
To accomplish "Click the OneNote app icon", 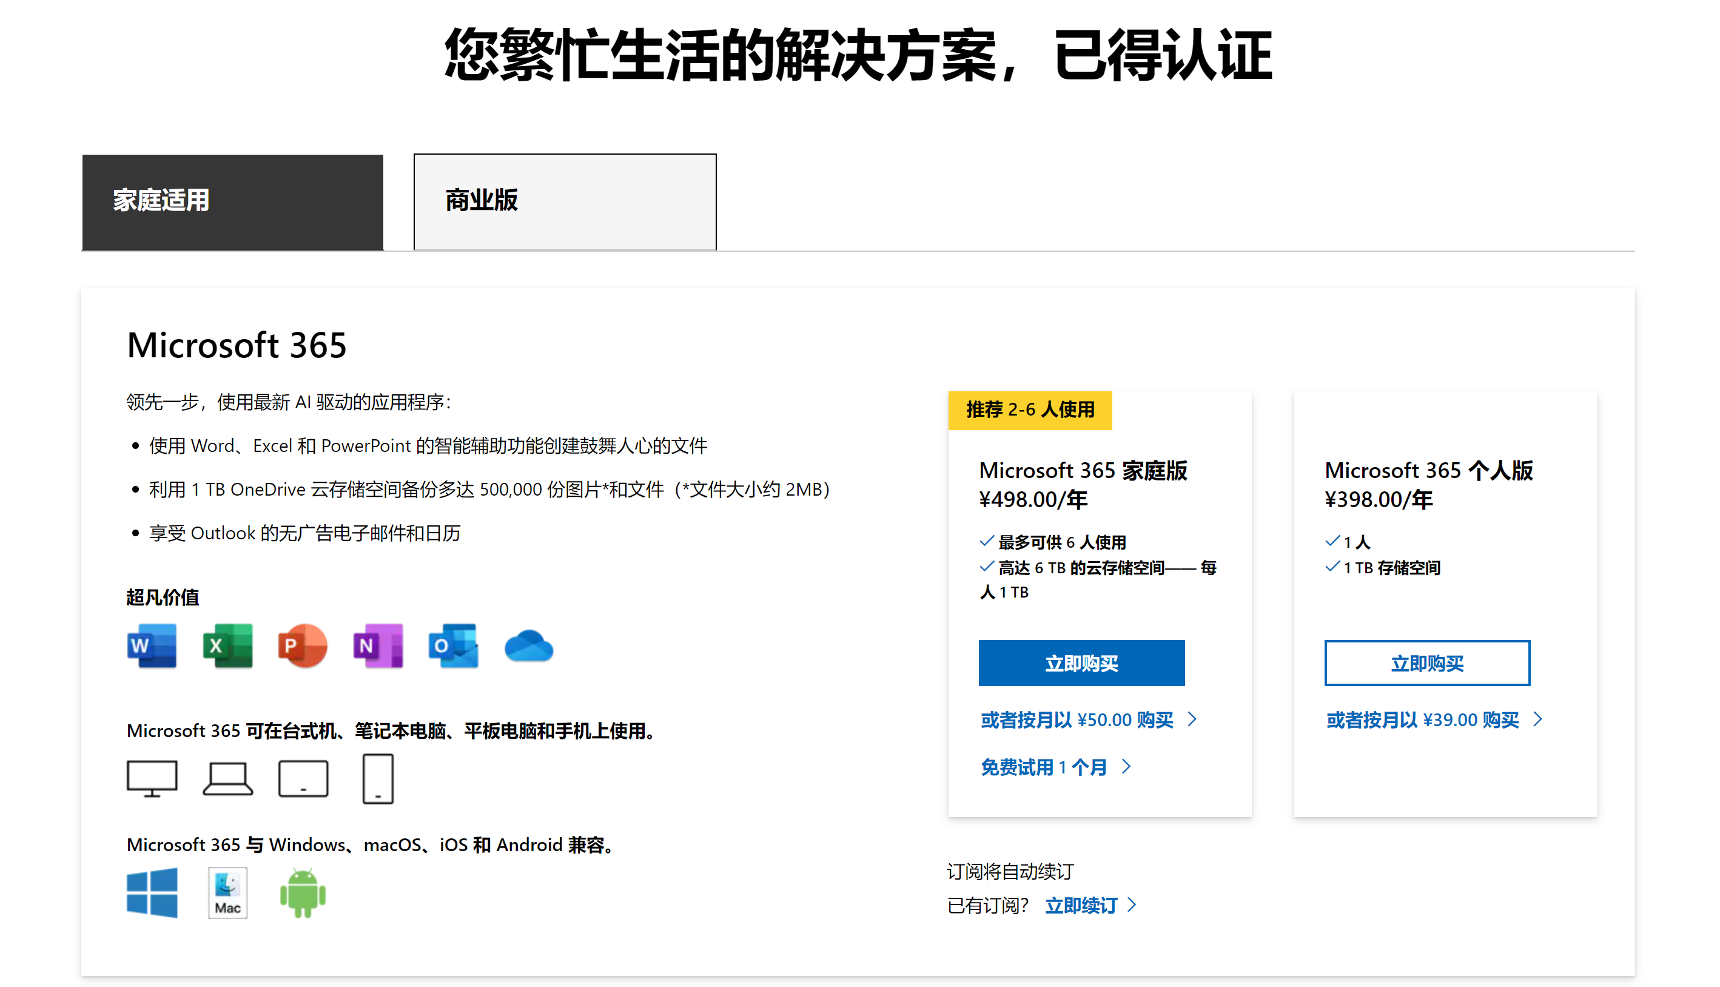I will click(x=377, y=646).
